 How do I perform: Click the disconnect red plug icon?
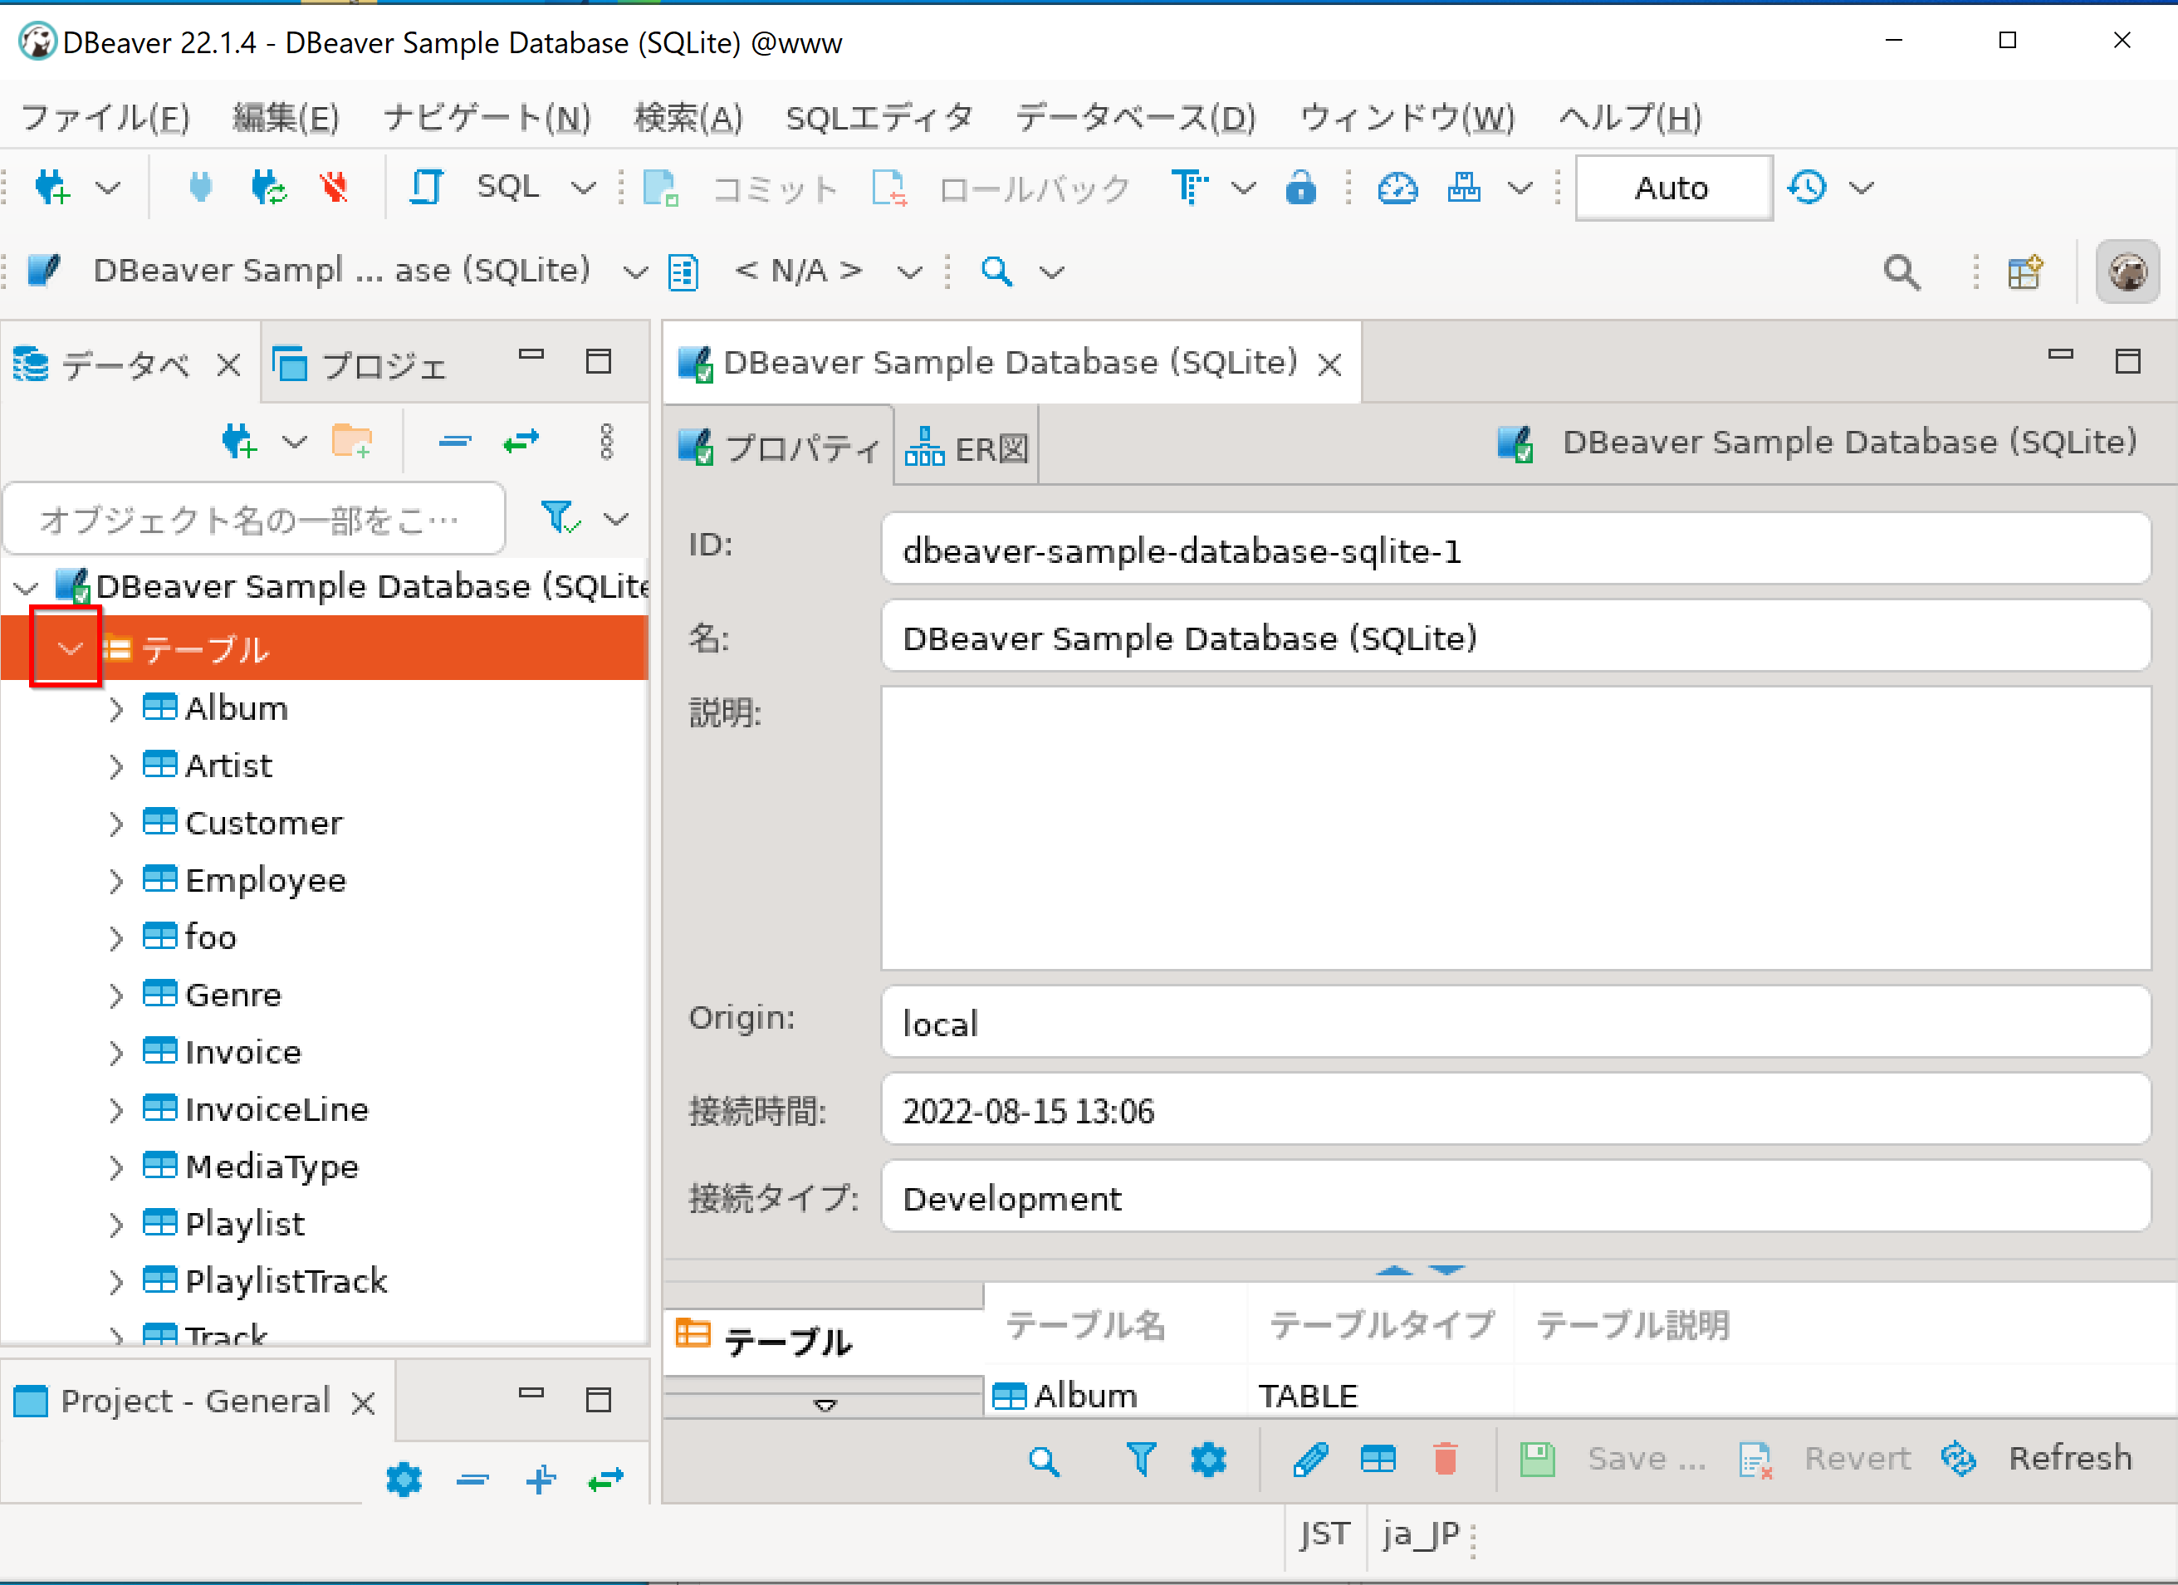click(333, 187)
